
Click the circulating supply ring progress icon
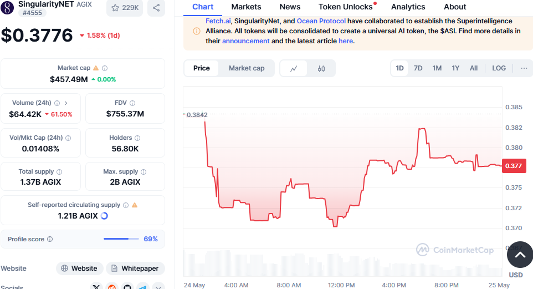point(104,216)
